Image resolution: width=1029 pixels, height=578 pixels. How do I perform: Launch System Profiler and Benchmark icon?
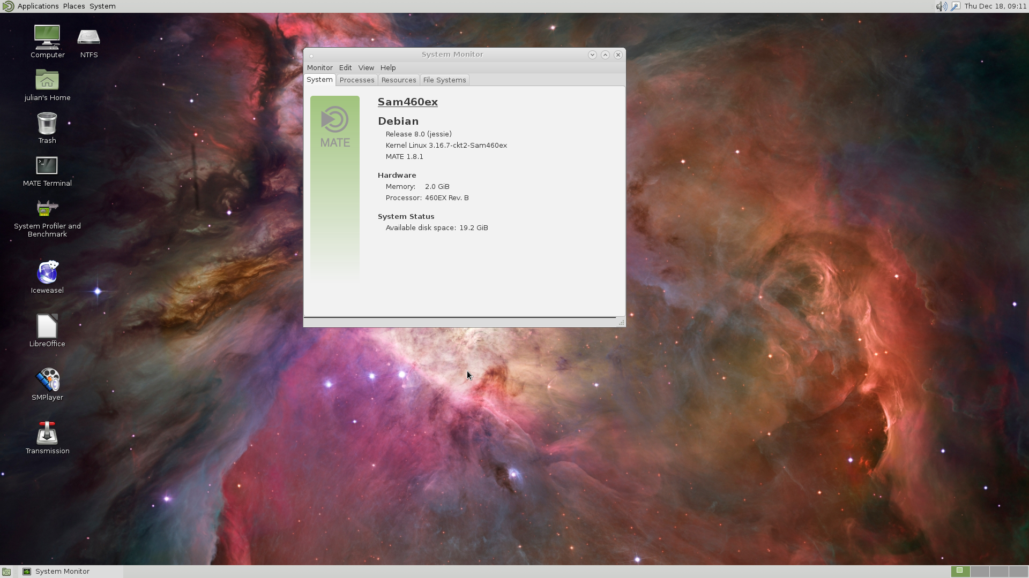click(47, 209)
